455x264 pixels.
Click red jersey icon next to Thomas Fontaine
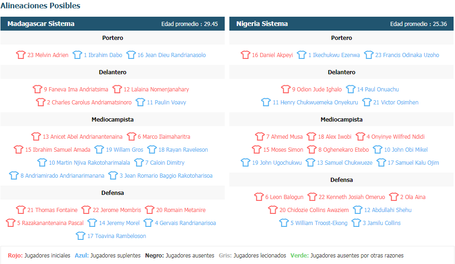tap(21, 210)
